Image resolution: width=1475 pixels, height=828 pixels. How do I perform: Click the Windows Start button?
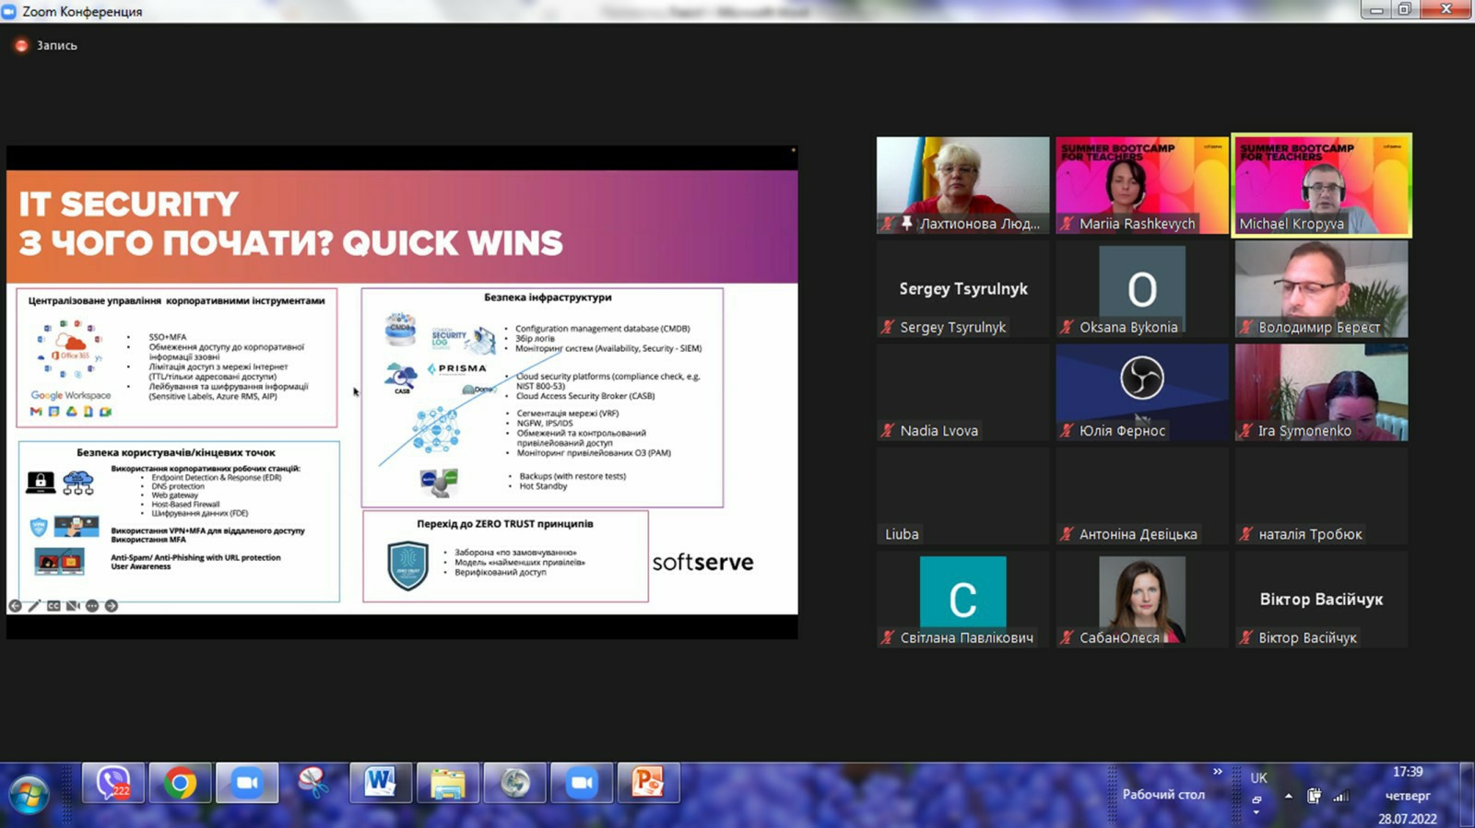coord(29,794)
